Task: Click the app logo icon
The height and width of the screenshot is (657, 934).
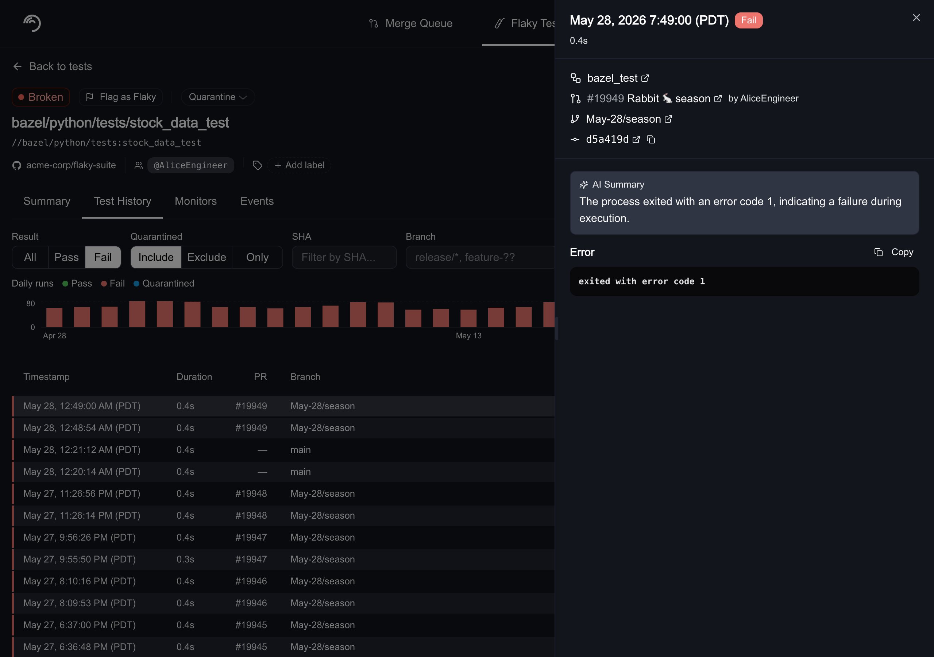Action: [x=32, y=23]
